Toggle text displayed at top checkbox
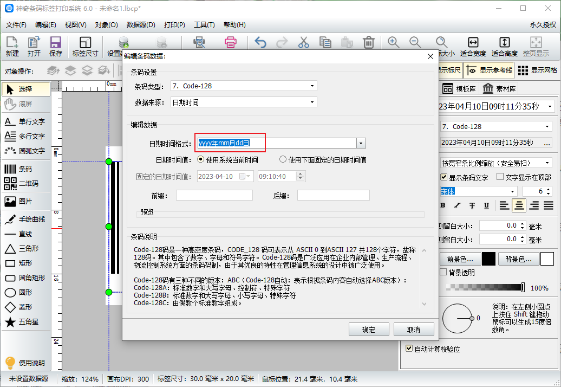561x387 pixels. click(x=500, y=177)
